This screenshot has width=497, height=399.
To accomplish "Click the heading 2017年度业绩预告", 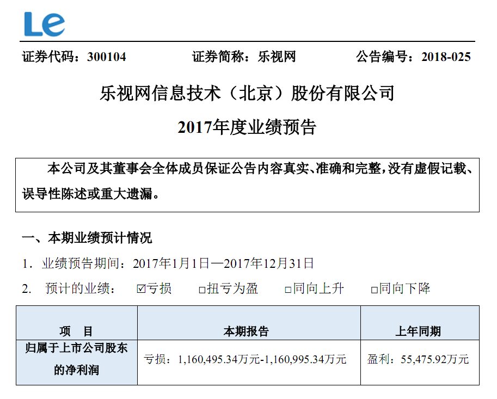I will coord(247,127).
